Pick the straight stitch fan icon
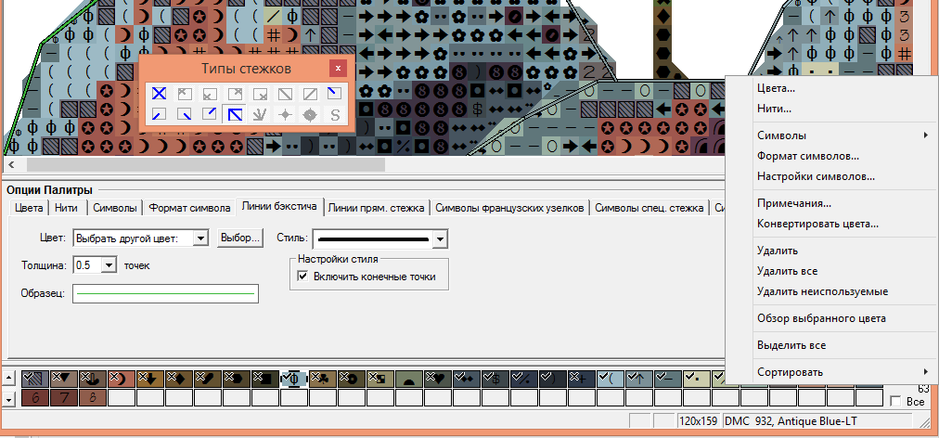Viewport: 939px width, 438px height. (260, 114)
